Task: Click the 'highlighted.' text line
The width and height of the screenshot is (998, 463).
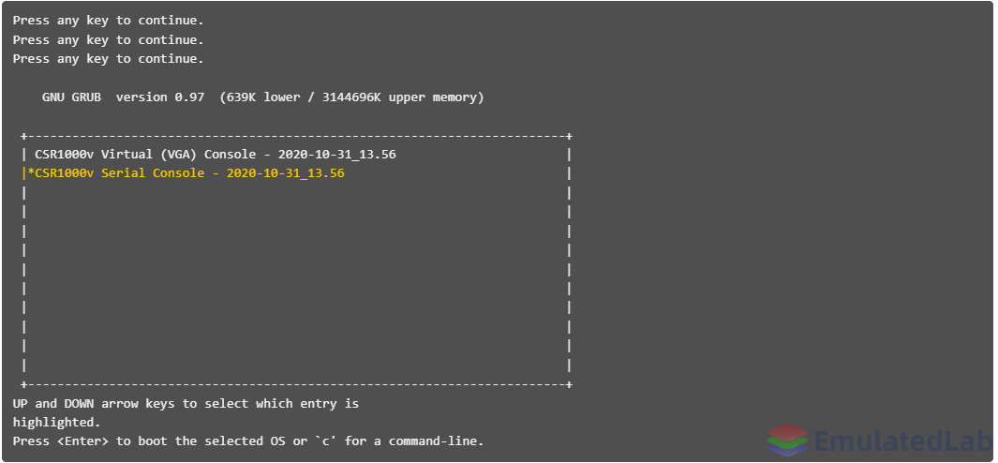Action: [56, 423]
